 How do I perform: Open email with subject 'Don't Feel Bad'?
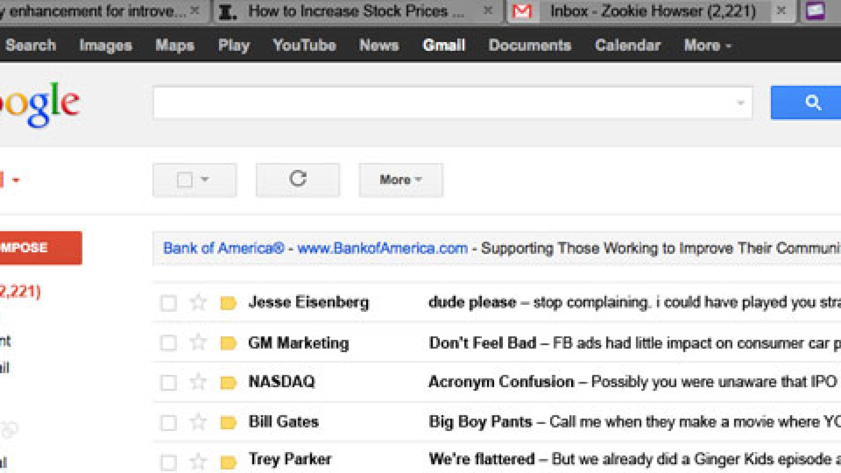(x=482, y=342)
